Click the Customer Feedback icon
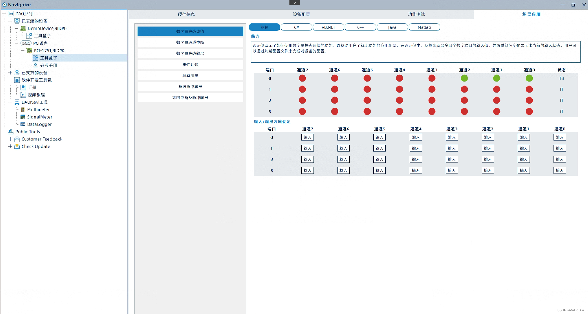The image size is (588, 314). pyautogui.click(x=17, y=139)
